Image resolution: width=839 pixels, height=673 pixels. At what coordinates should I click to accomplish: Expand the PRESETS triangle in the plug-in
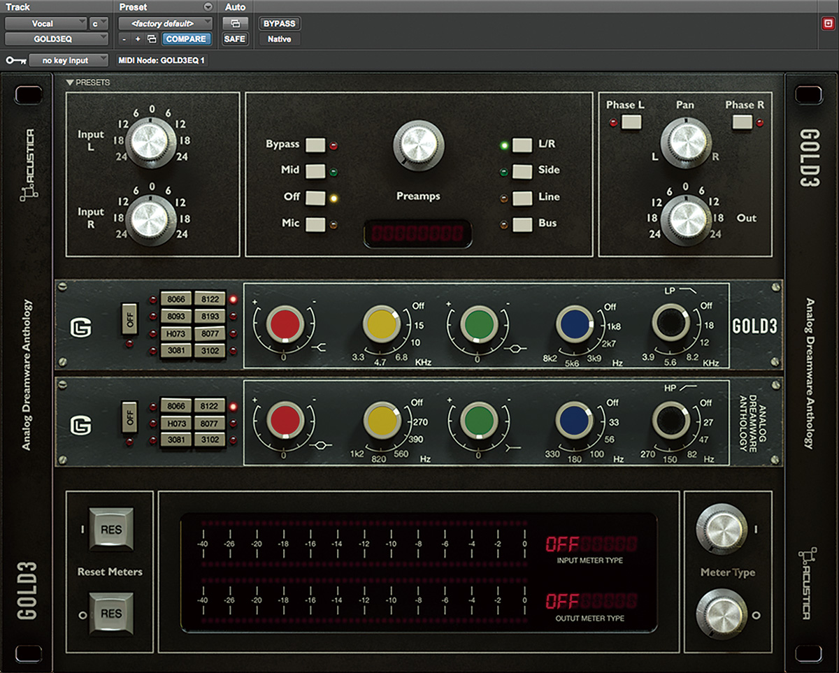[x=70, y=82]
